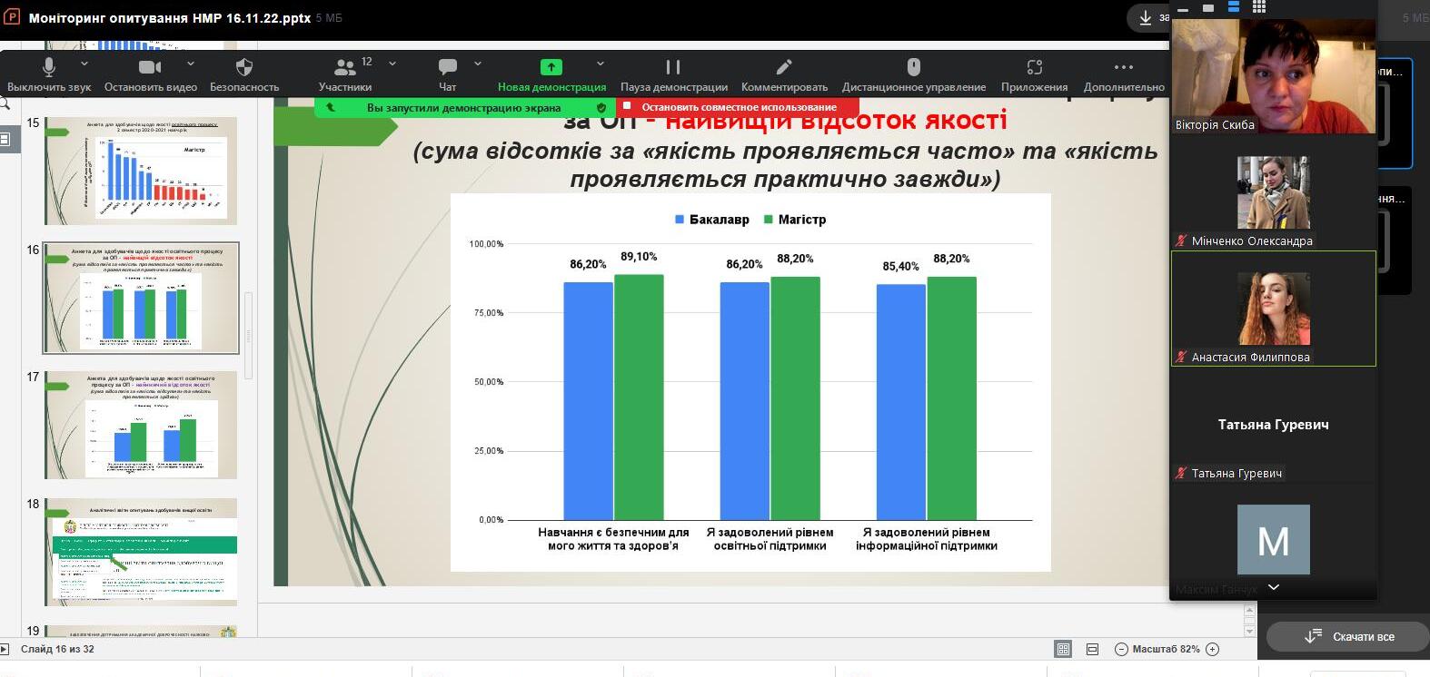Click Скачати все download all button

coord(1348,637)
